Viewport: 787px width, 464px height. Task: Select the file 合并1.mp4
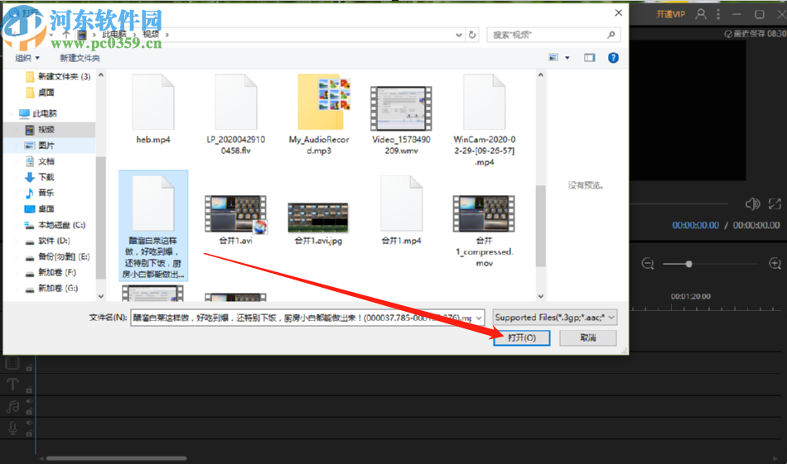click(401, 210)
